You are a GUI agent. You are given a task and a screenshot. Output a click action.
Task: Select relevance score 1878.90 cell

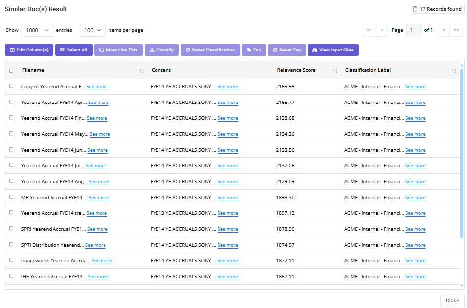(285, 229)
